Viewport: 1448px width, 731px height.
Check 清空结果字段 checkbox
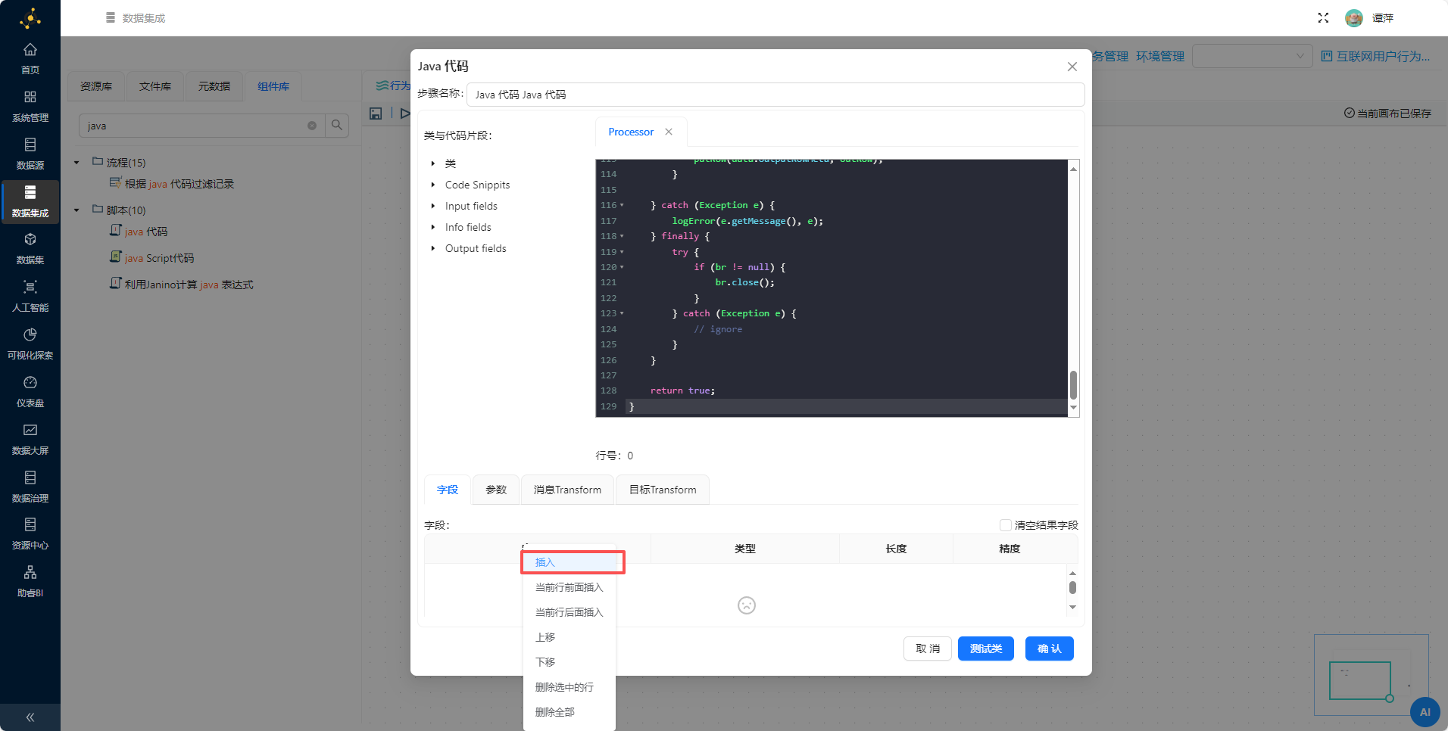click(x=1006, y=525)
